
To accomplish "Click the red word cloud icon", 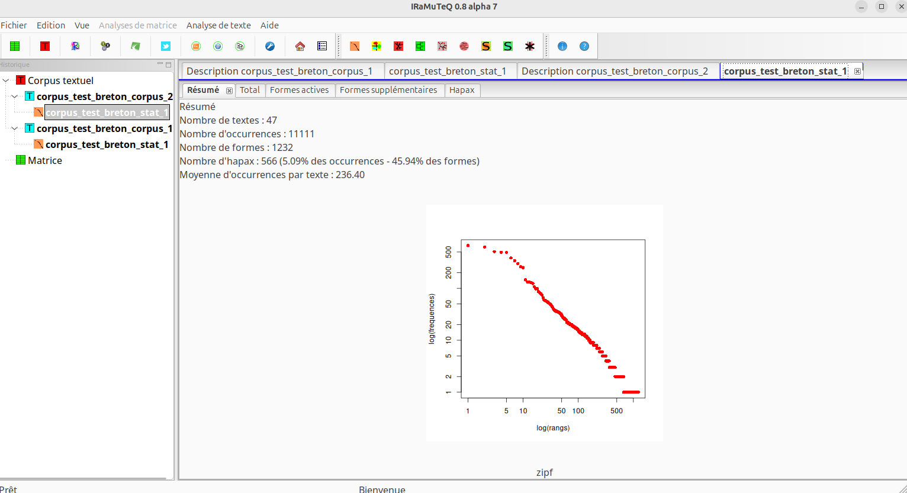I will (x=464, y=46).
